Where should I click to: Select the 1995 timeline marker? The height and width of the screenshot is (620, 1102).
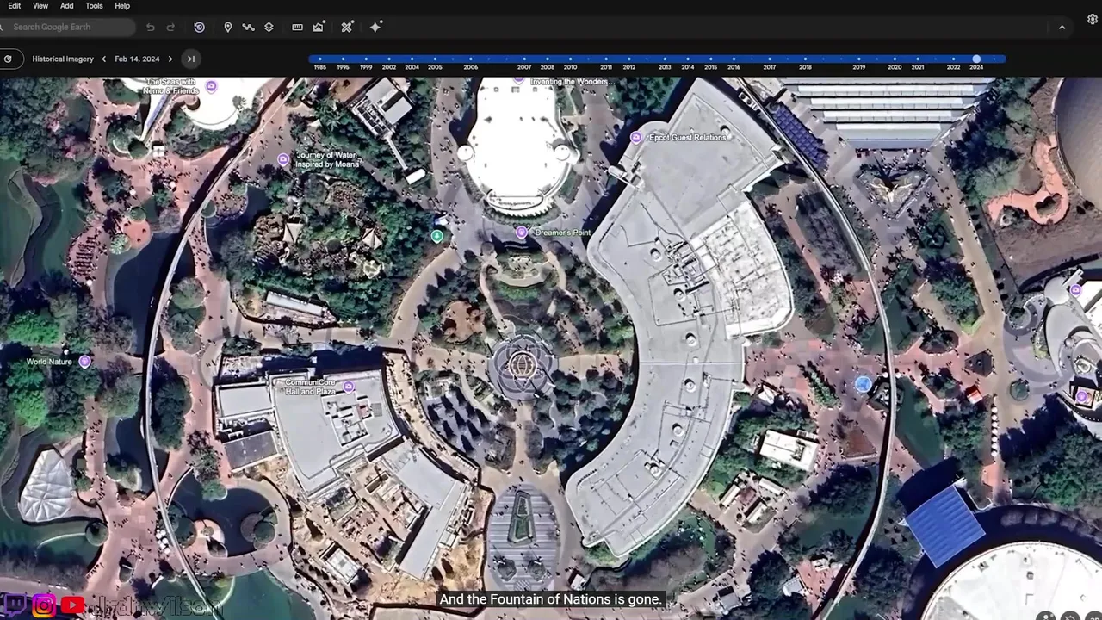[x=343, y=59]
